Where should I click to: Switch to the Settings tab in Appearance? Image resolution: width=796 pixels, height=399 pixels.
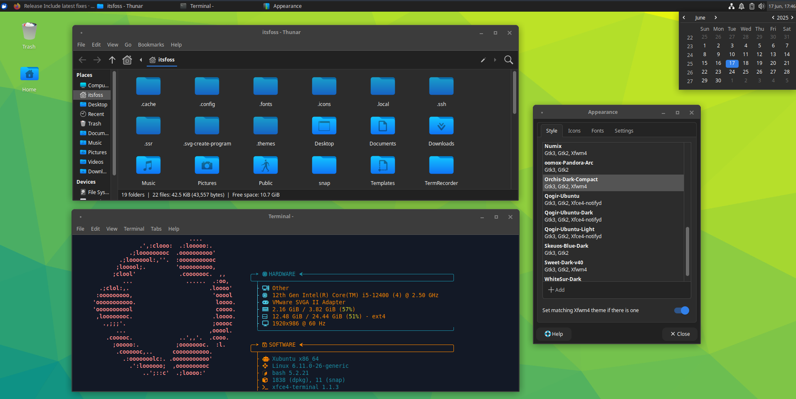coord(624,131)
